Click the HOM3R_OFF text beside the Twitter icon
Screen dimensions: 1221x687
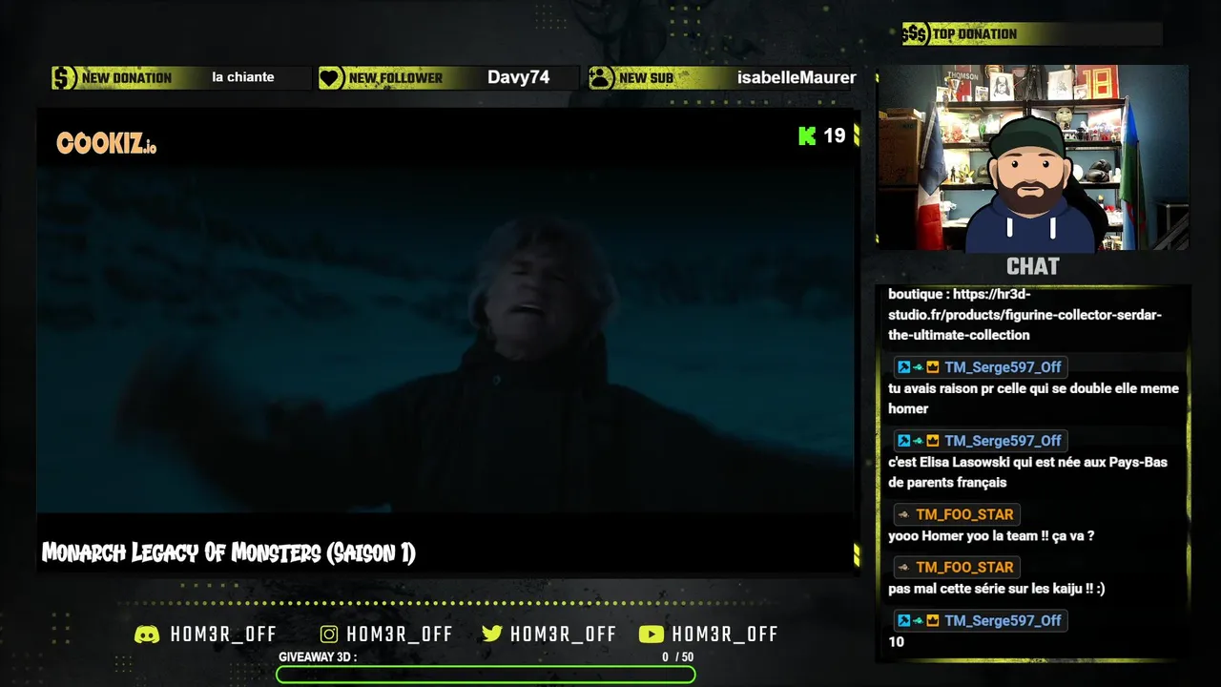563,635
